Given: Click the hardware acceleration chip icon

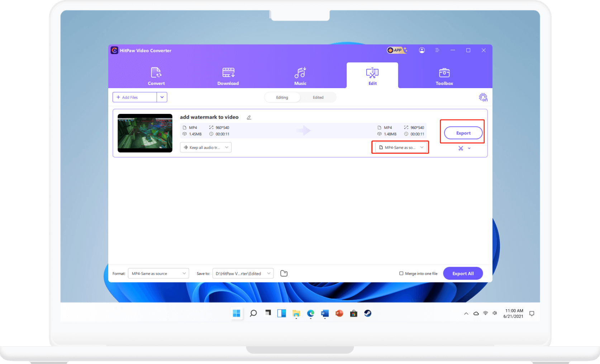Looking at the screenshot, I should [483, 97].
